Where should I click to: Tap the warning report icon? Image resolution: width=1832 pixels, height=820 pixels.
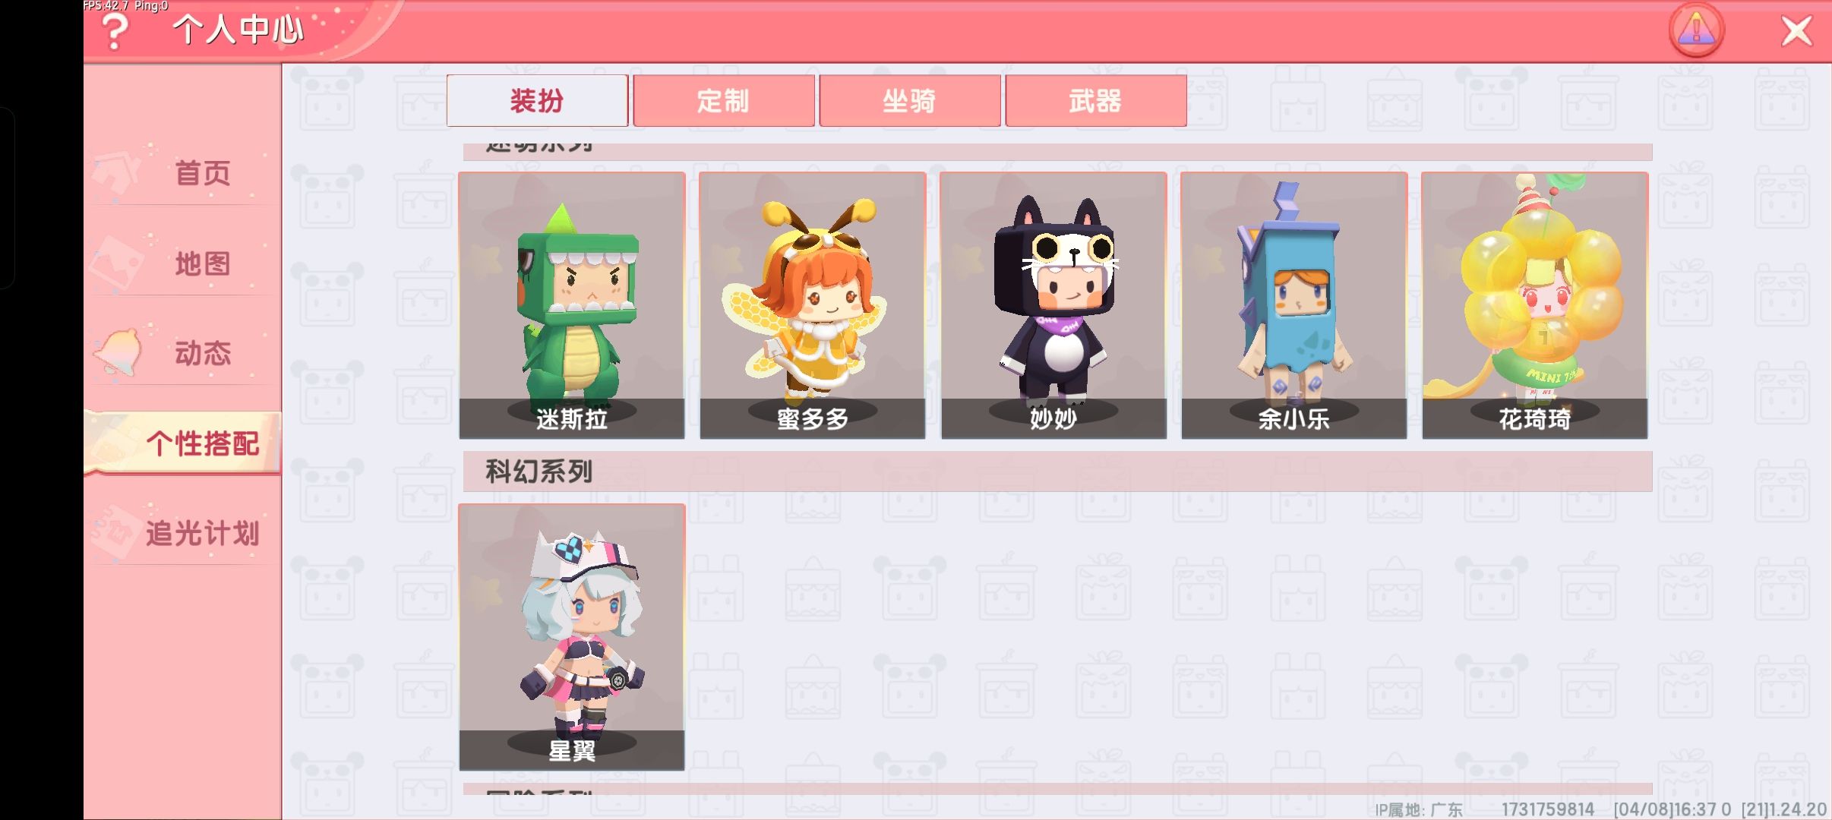(x=1696, y=30)
